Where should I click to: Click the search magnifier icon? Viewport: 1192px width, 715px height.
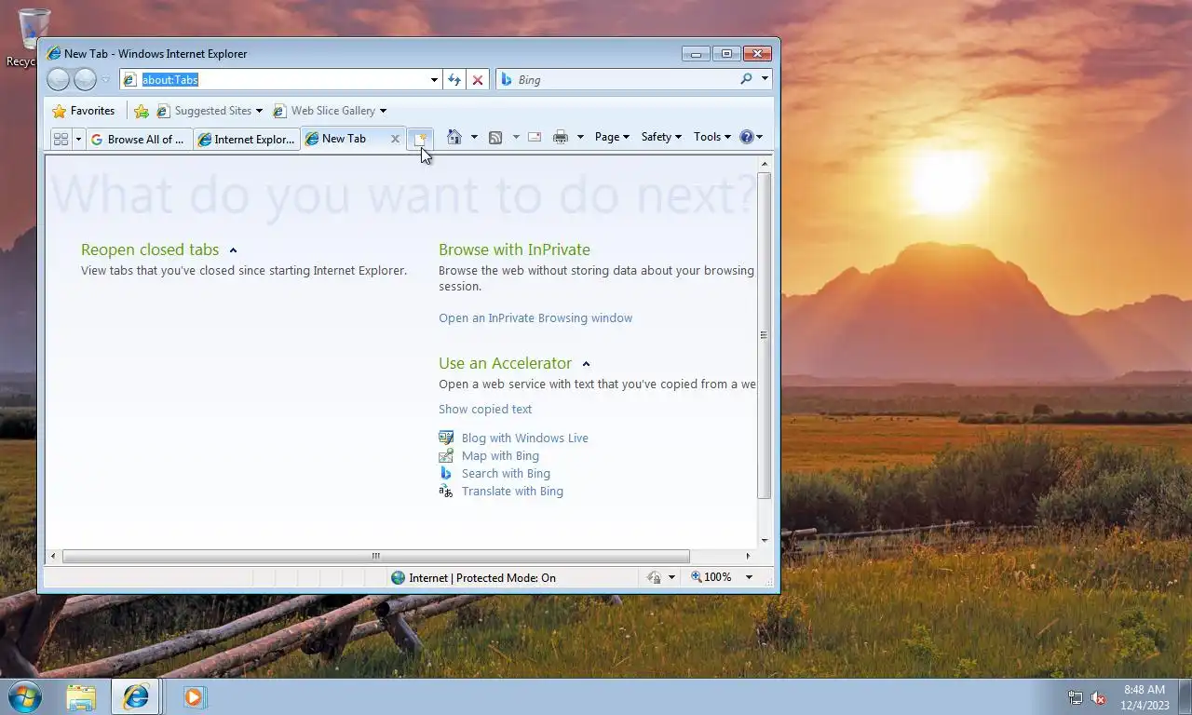(x=746, y=80)
